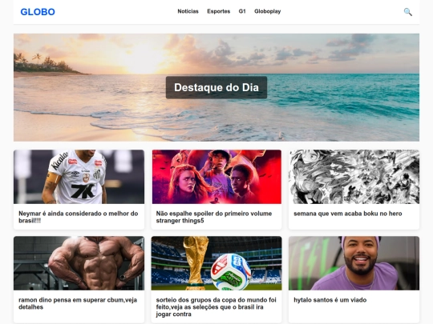Screen dimensions: 433x324
Task: Open the Esportes menu item
Action: [218, 11]
